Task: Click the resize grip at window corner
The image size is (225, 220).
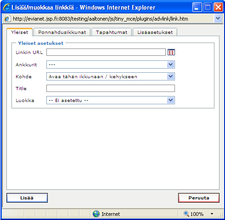Action: [221, 215]
